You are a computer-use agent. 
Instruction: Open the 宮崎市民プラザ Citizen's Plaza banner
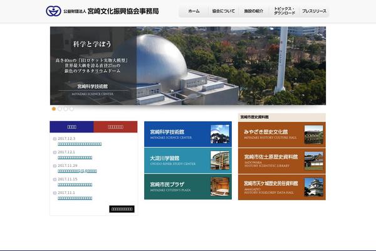point(188,186)
